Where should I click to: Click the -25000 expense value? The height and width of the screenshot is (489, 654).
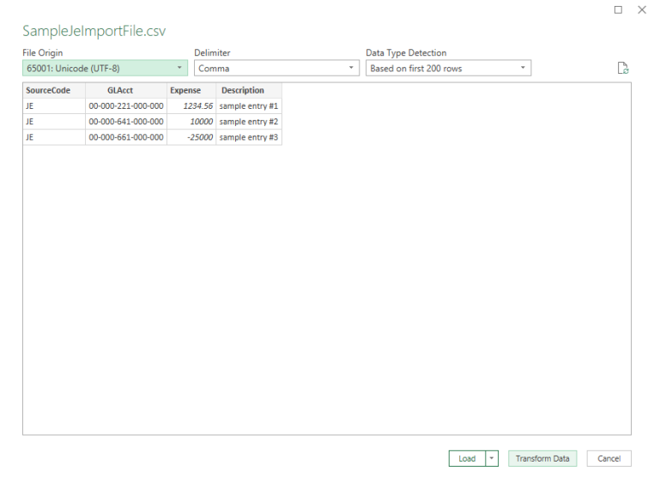click(x=191, y=137)
